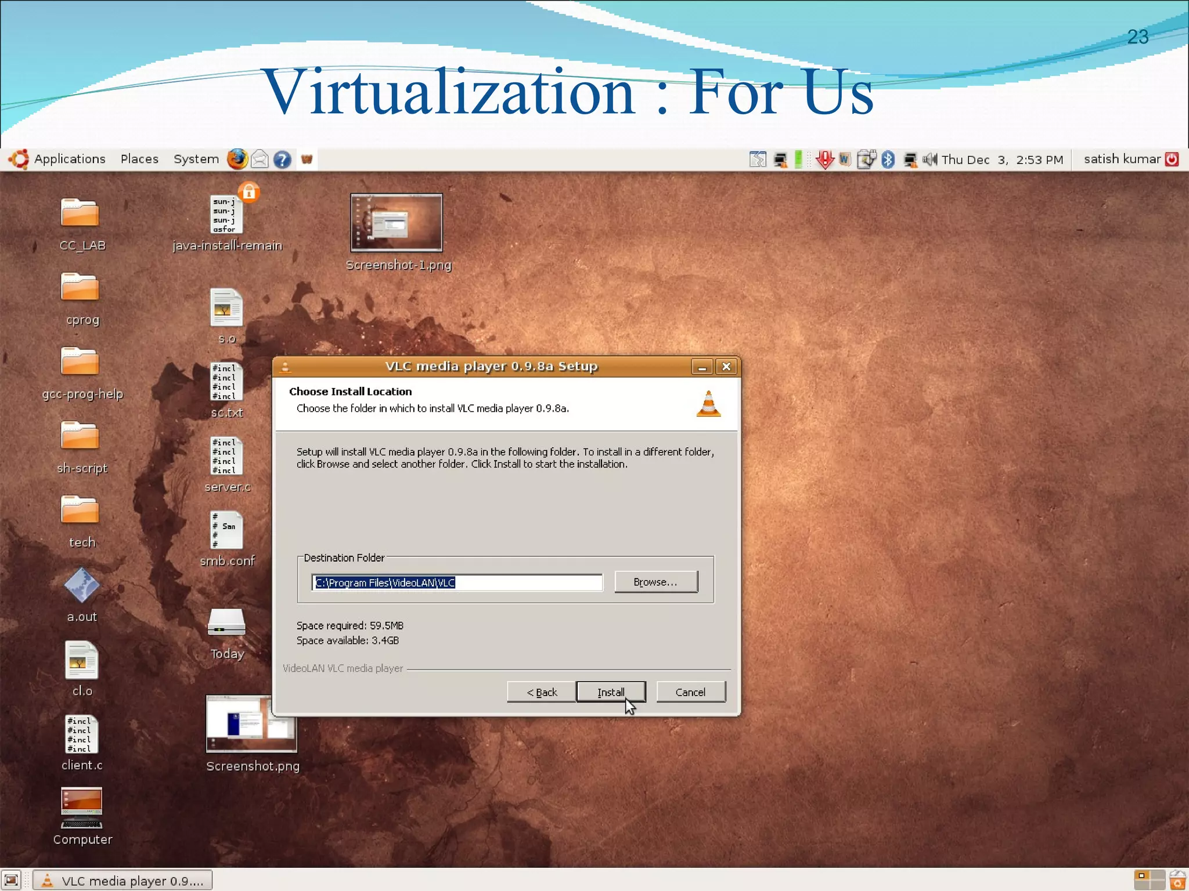Open the red update notifier icon

[824, 160]
